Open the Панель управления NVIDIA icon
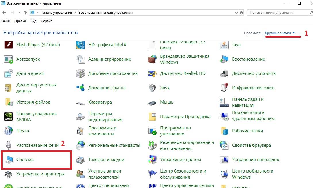Image resolution: width=313 pixels, height=188 pixels. [9, 117]
